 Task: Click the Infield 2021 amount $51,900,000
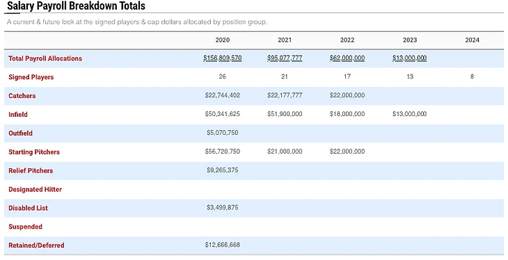285,114
